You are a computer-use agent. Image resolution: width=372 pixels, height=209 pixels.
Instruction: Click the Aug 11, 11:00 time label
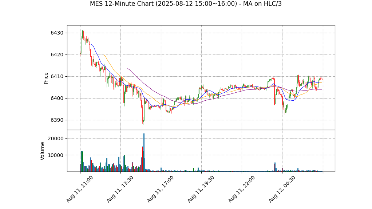pyautogui.click(x=79, y=189)
